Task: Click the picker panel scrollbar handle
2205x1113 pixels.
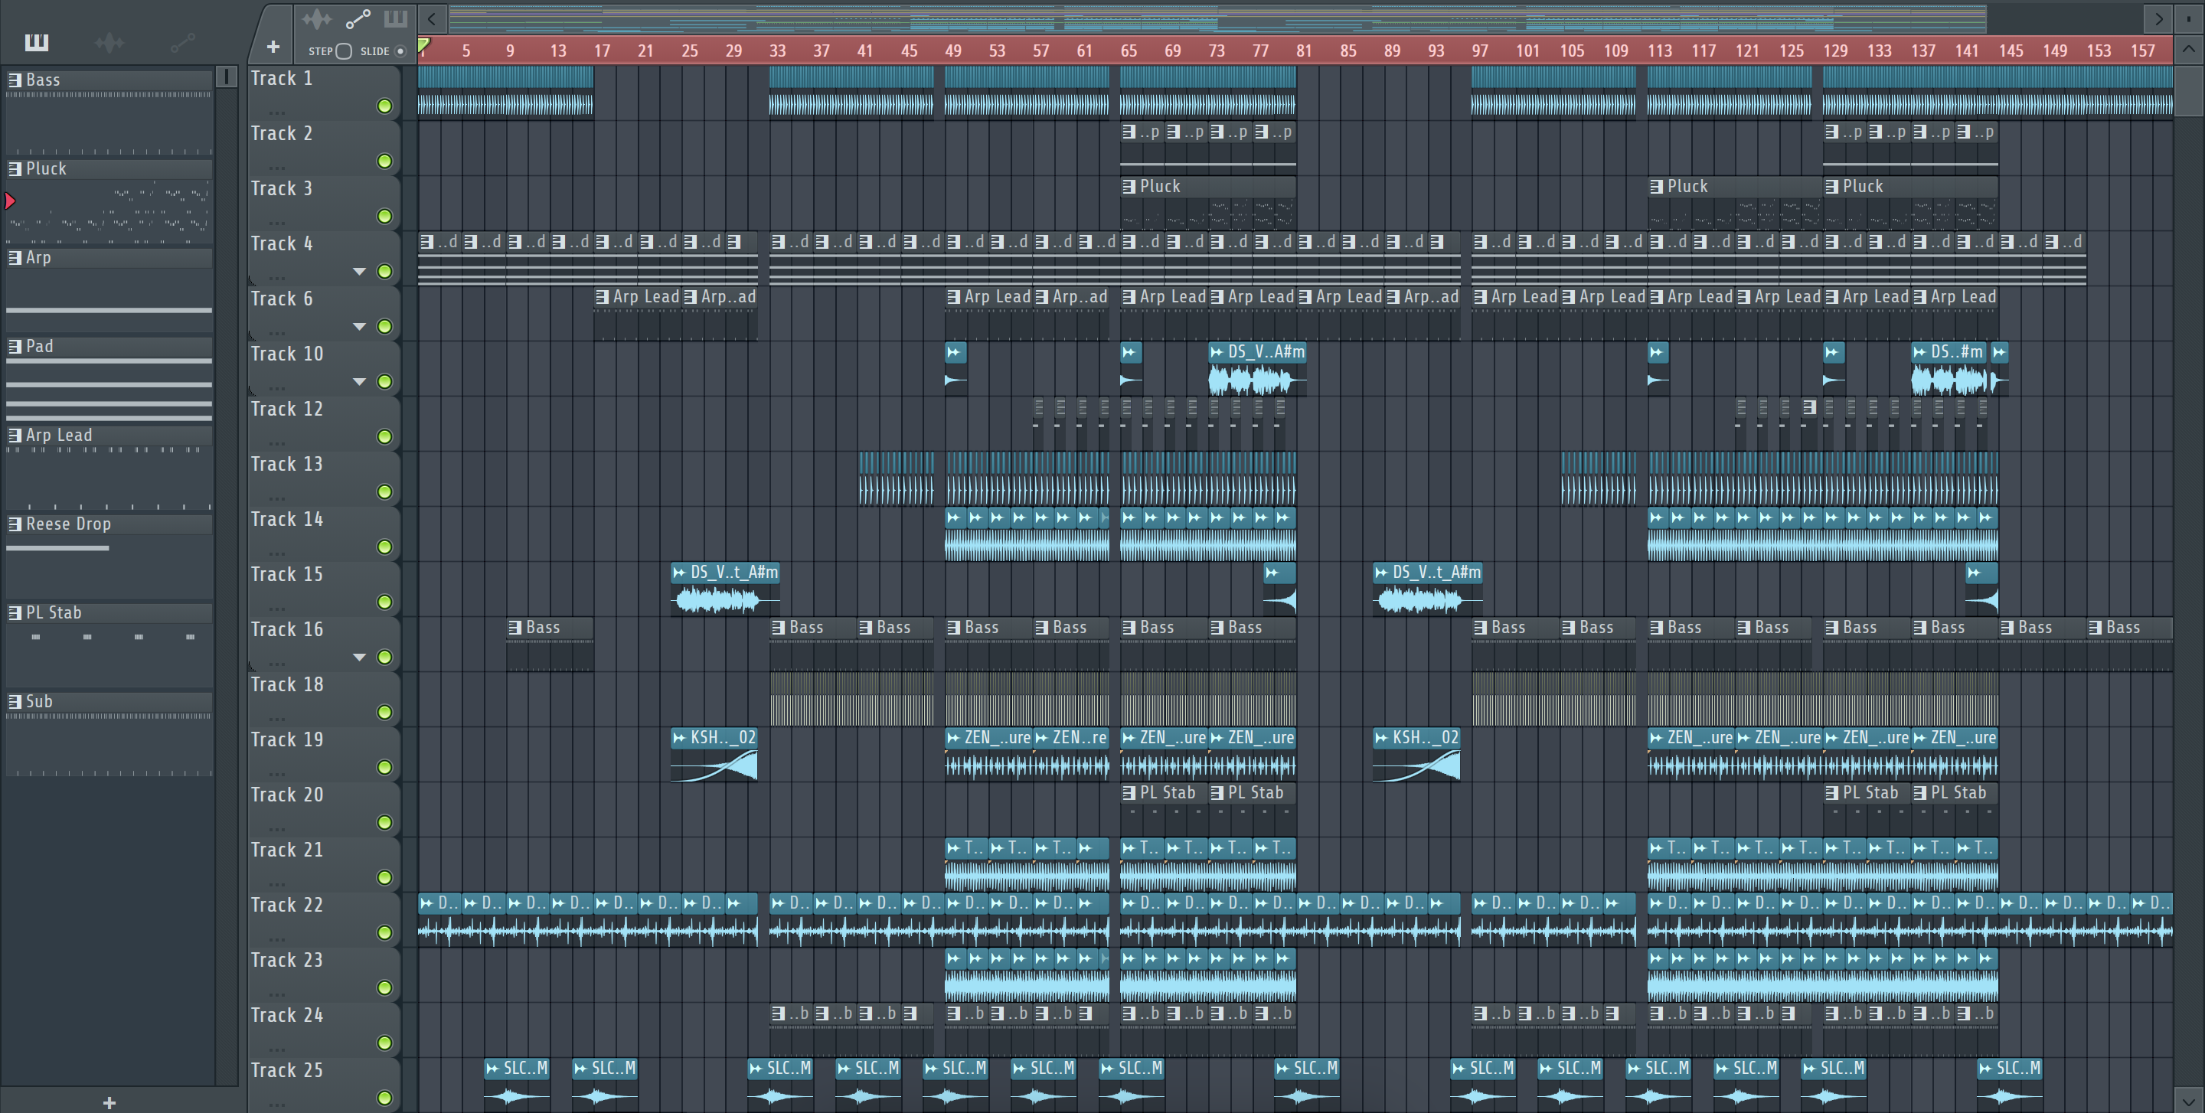Action: (226, 76)
